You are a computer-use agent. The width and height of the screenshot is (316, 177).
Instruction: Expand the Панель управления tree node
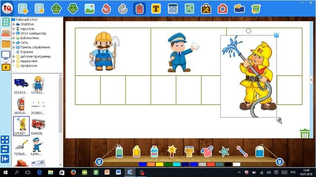tap(13, 47)
